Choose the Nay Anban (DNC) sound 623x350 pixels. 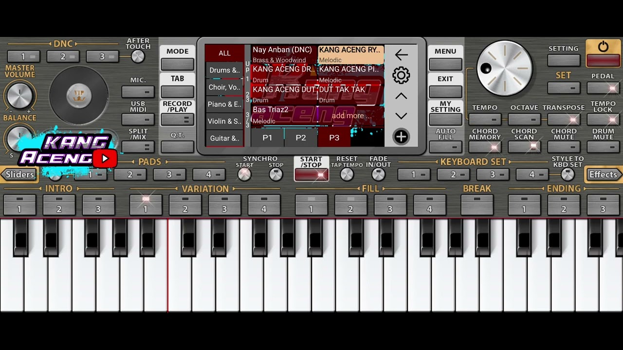pyautogui.click(x=284, y=54)
